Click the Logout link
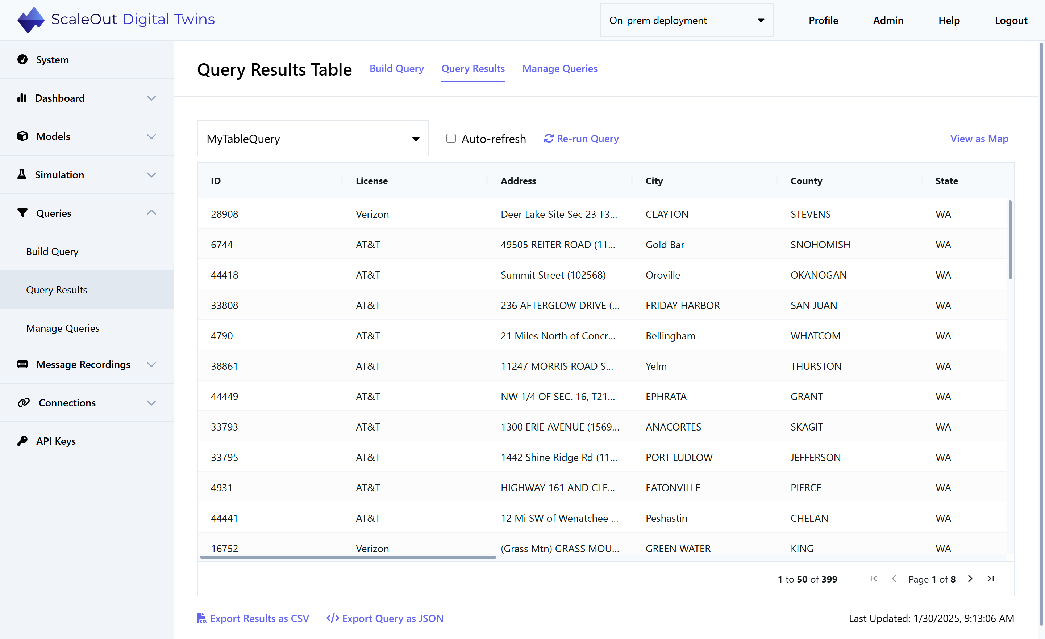This screenshot has height=639, width=1045. (1011, 20)
